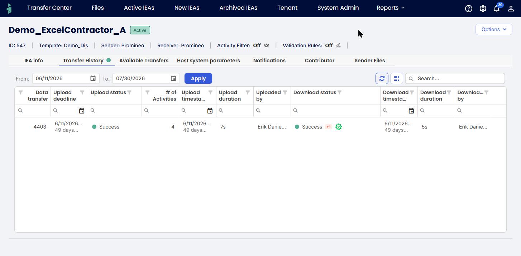Open the help question mark icon
Screen dimensions: 521x256
[x=469, y=9]
